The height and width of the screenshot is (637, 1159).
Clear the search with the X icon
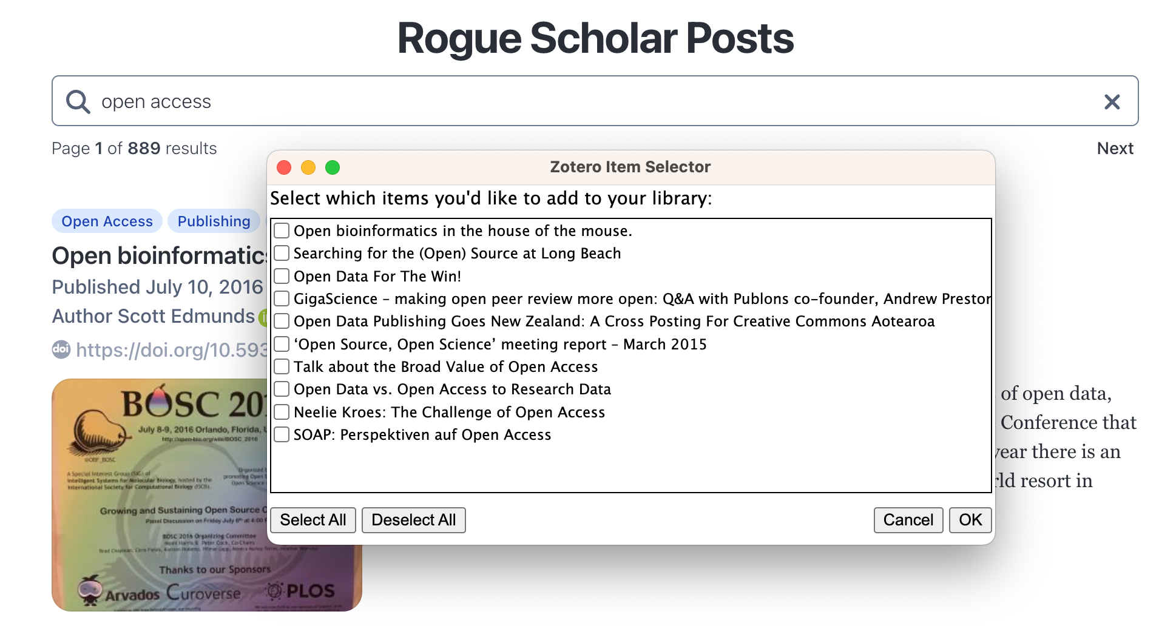point(1112,101)
